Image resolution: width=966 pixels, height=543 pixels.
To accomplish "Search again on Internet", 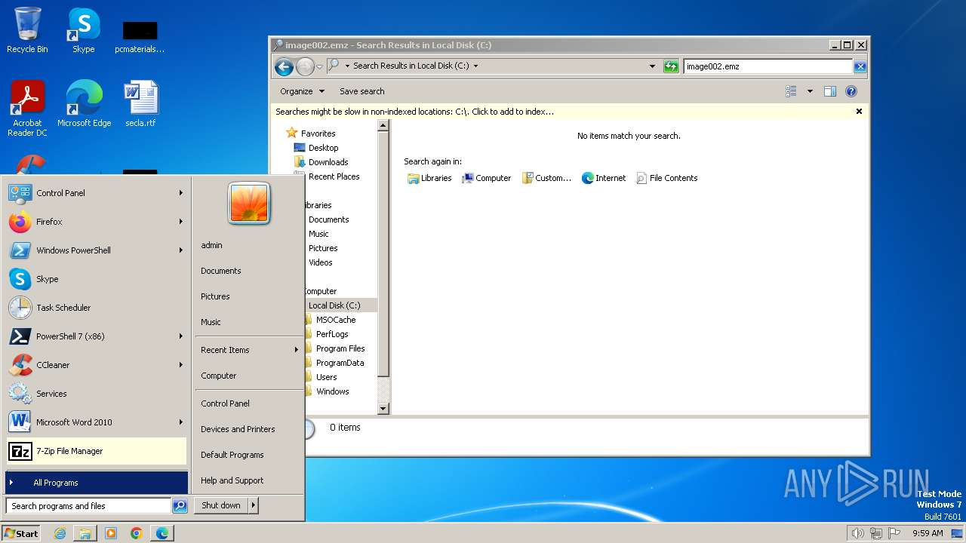I will coord(604,178).
